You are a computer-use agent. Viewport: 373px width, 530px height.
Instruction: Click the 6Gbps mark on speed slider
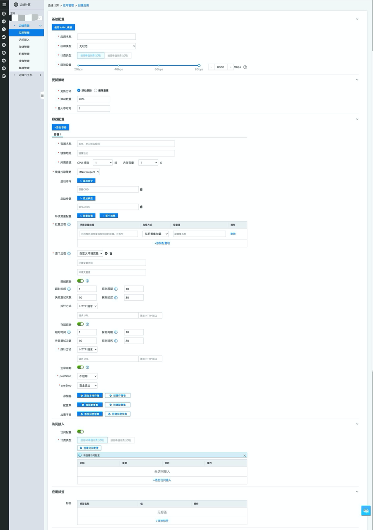[x=159, y=65]
